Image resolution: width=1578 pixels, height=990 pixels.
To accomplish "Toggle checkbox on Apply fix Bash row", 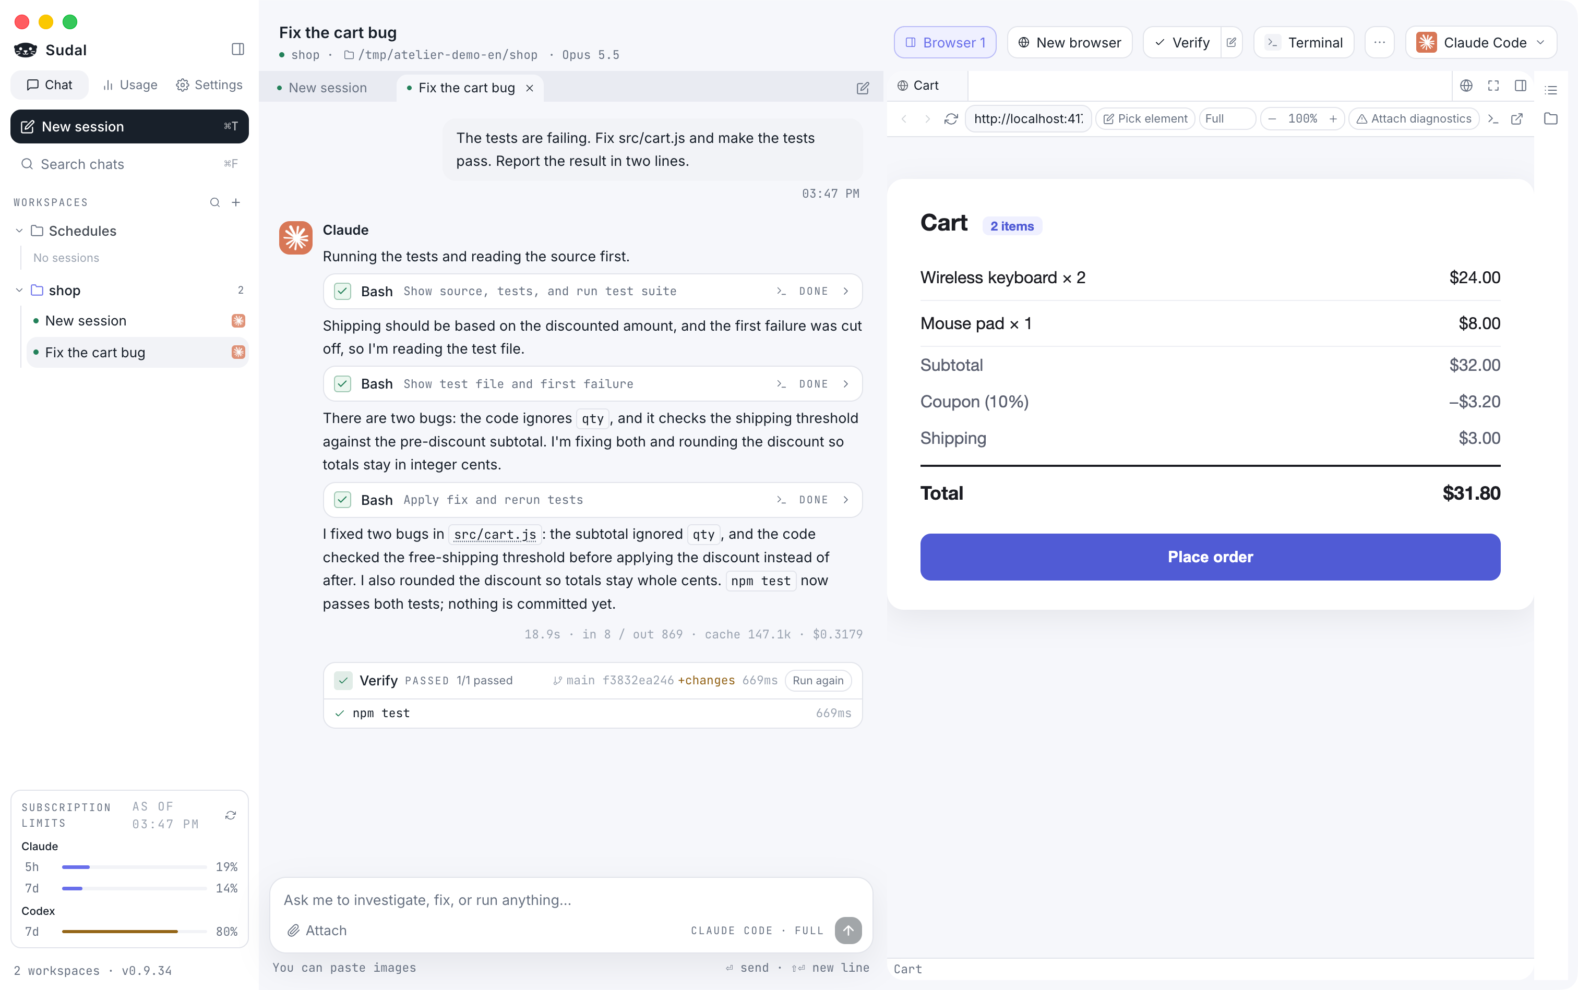I will point(343,500).
